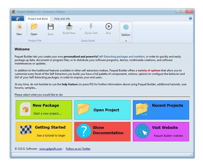Click the window resize grip corner

tap(191, 155)
